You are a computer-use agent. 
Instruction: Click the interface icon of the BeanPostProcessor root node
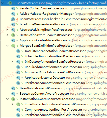click(10, 3)
